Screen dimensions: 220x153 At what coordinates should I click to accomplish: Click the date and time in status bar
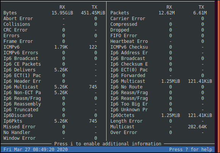[36, 150]
